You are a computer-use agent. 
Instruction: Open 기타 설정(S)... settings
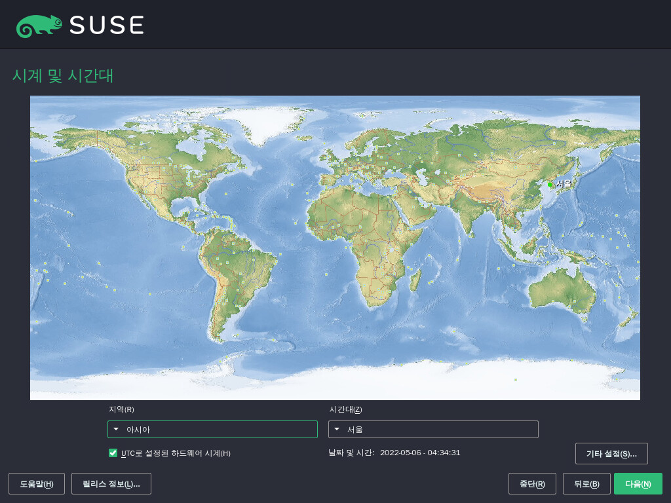pyautogui.click(x=611, y=453)
